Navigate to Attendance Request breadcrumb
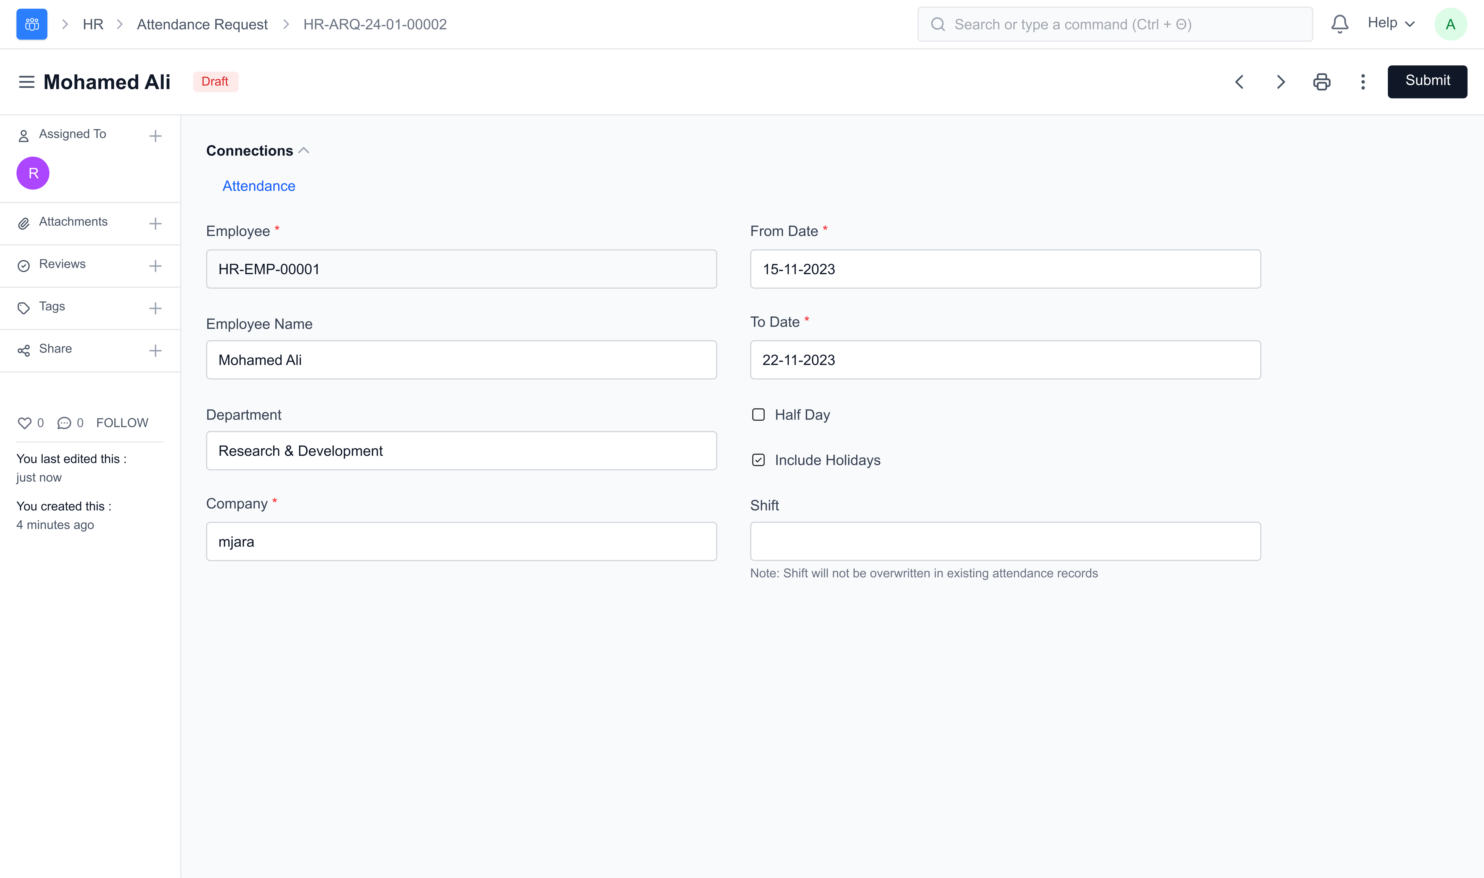 [202, 24]
